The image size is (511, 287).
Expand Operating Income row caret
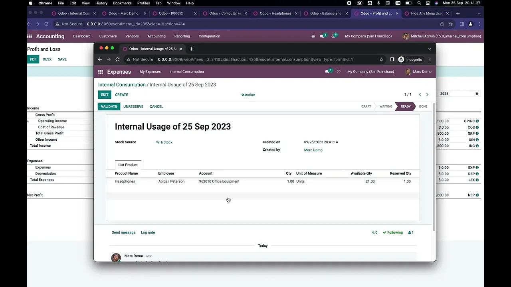coord(28,121)
